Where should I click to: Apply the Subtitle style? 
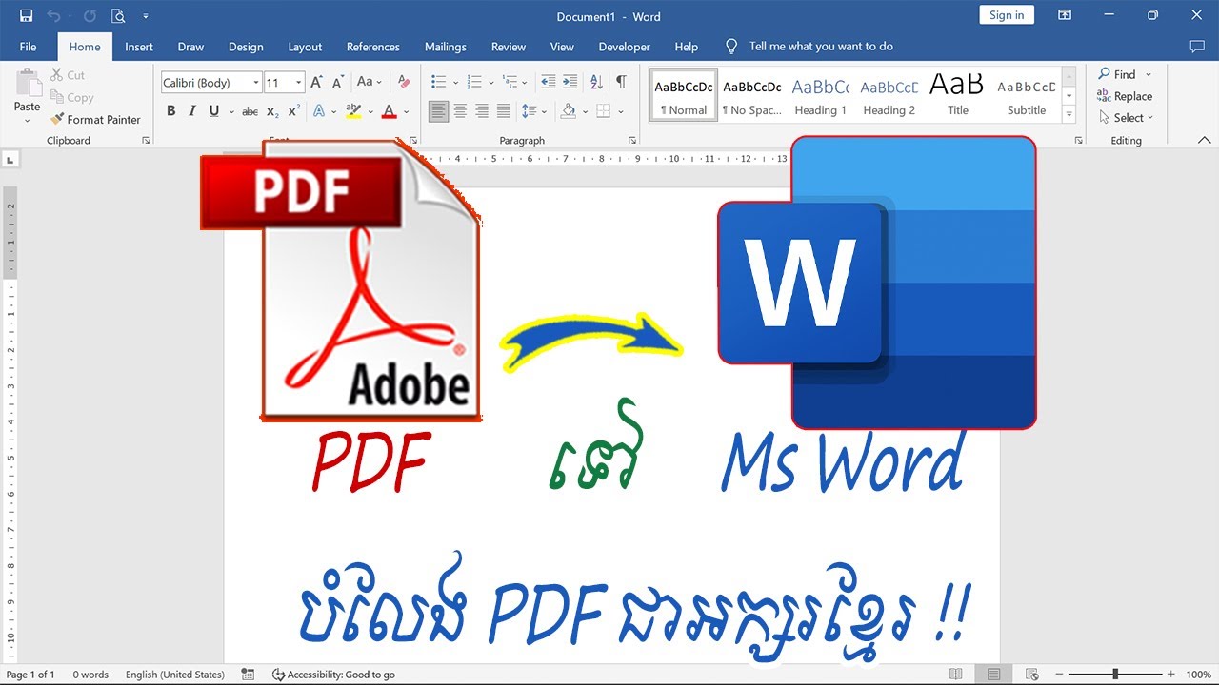(x=1027, y=96)
